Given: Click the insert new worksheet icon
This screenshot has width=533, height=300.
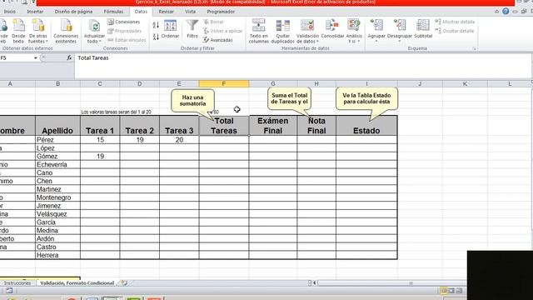Looking at the screenshot, I should click(x=124, y=283).
